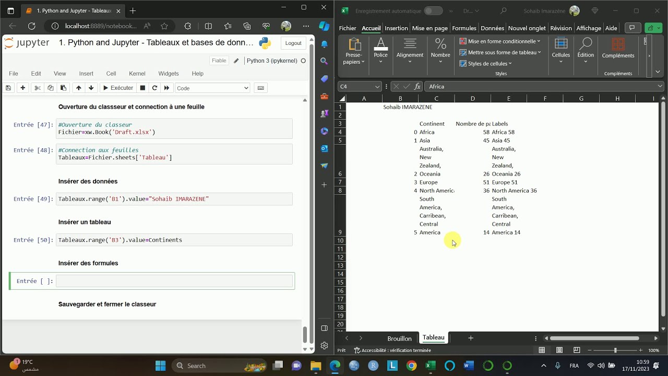Viewport: 668px width, 376px height.
Task: Expand Mettre sous forme de tableau
Action: click(x=500, y=52)
